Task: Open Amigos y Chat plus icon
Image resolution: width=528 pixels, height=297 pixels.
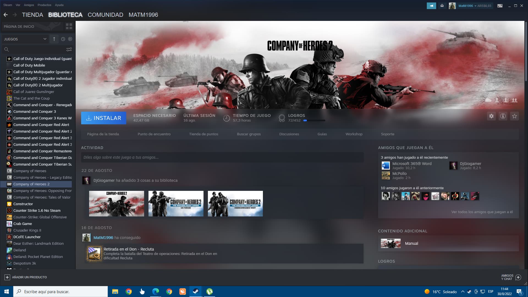Action: 518,277
